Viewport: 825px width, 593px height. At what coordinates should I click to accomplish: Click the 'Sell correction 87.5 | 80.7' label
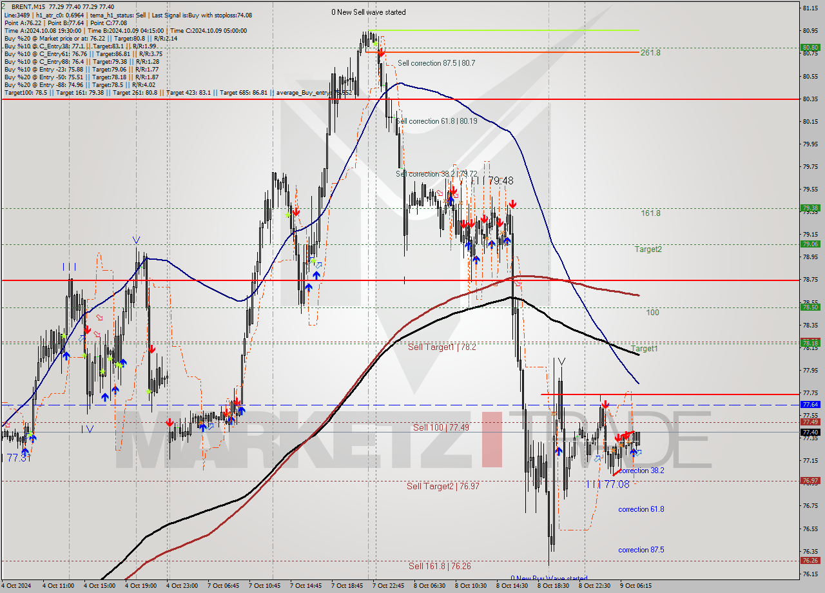(x=436, y=63)
